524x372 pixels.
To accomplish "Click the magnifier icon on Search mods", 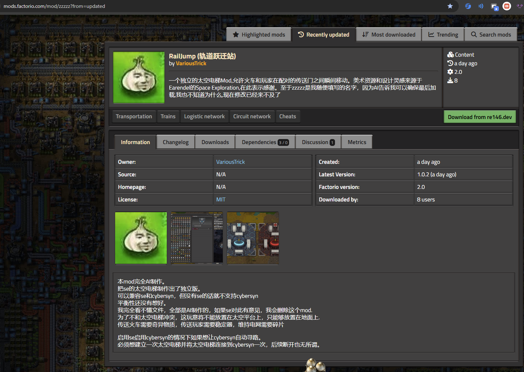I will pyautogui.click(x=474, y=35).
